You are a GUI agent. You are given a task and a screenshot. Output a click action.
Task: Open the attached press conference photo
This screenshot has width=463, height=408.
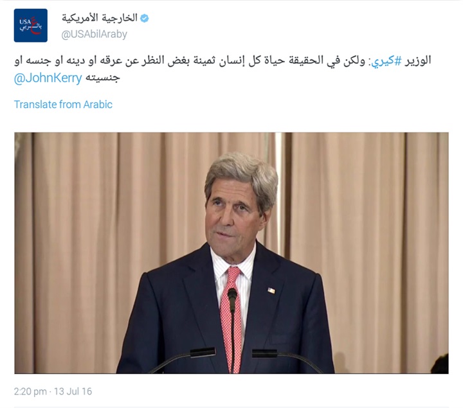click(232, 253)
